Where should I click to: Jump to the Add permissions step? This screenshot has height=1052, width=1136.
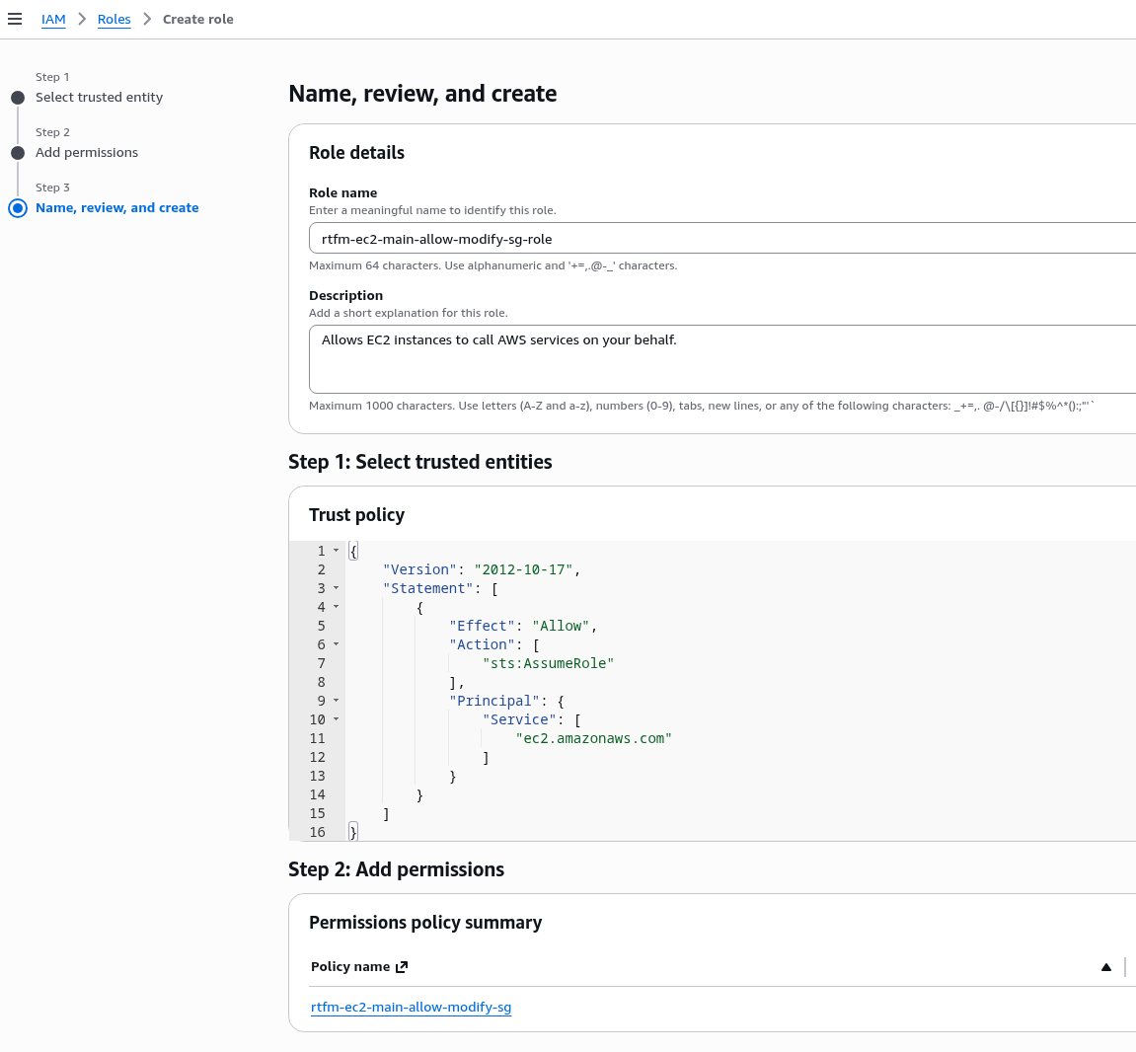point(87,153)
